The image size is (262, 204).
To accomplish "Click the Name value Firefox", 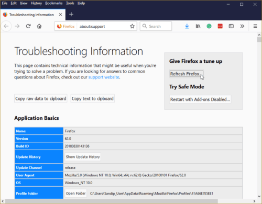I will [70, 131].
